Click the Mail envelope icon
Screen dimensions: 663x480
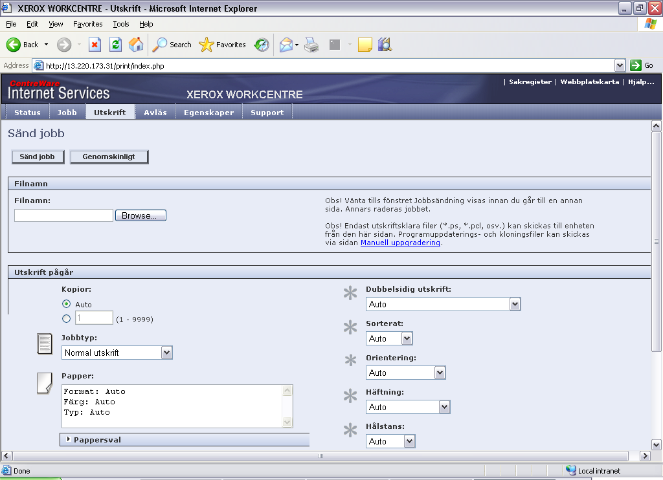click(286, 45)
